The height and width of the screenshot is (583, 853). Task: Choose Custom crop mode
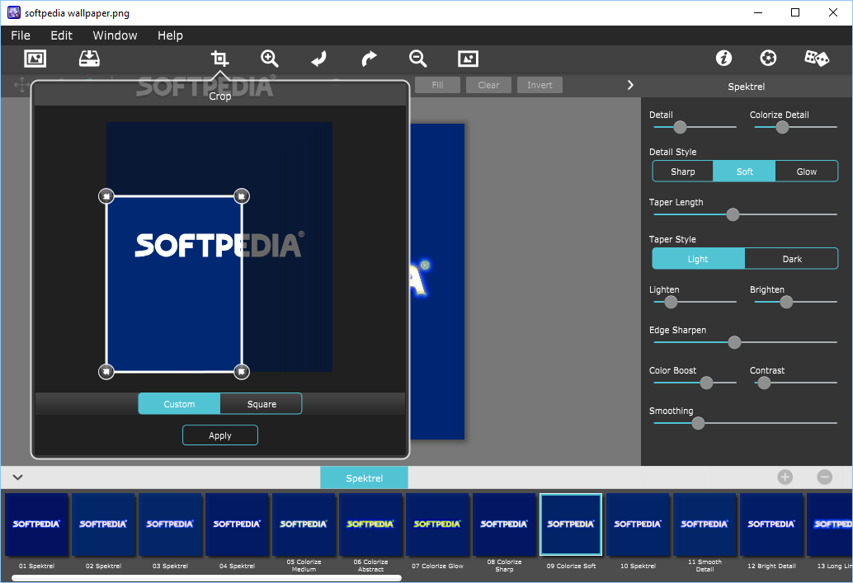pyautogui.click(x=179, y=404)
